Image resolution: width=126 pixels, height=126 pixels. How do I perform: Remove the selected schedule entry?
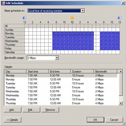[x=50, y=110]
